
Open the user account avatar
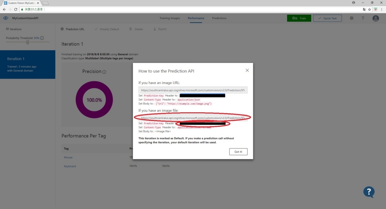375,18
